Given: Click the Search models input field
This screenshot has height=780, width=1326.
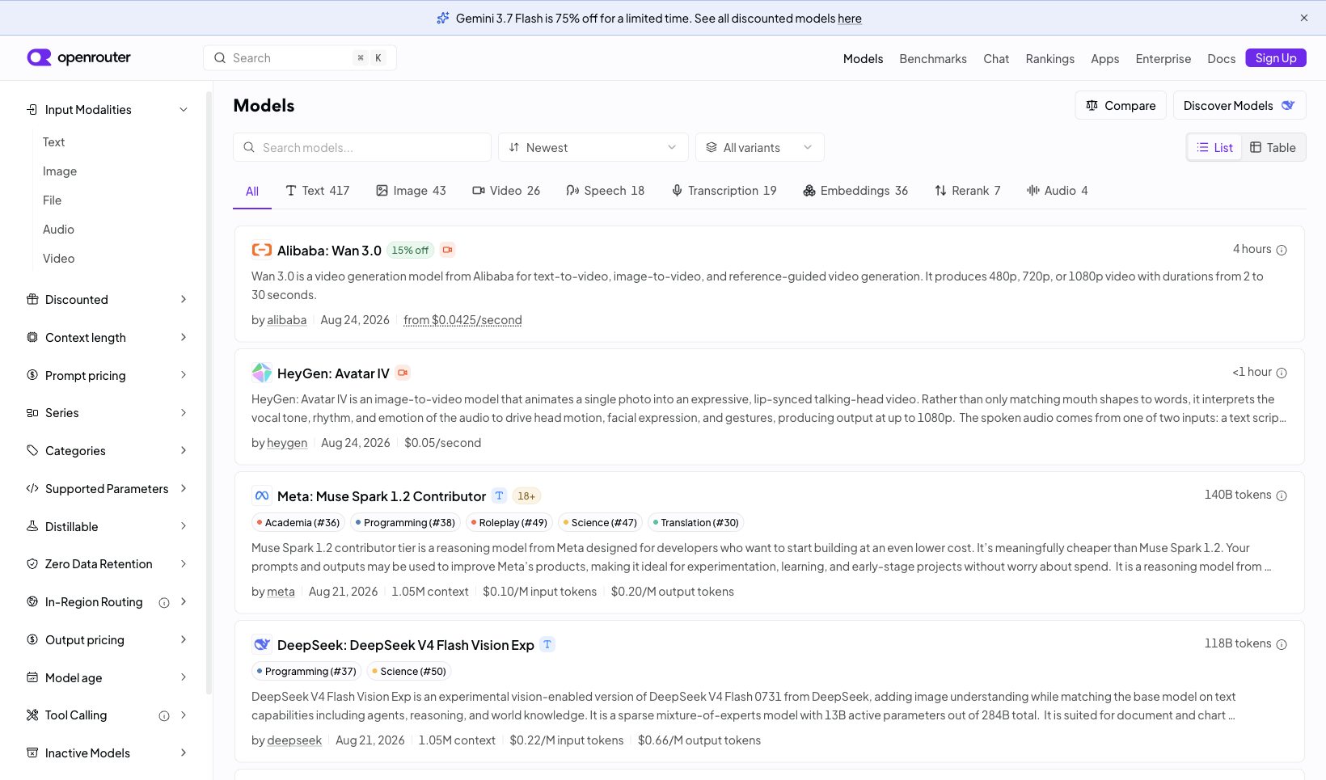Looking at the screenshot, I should (362, 147).
